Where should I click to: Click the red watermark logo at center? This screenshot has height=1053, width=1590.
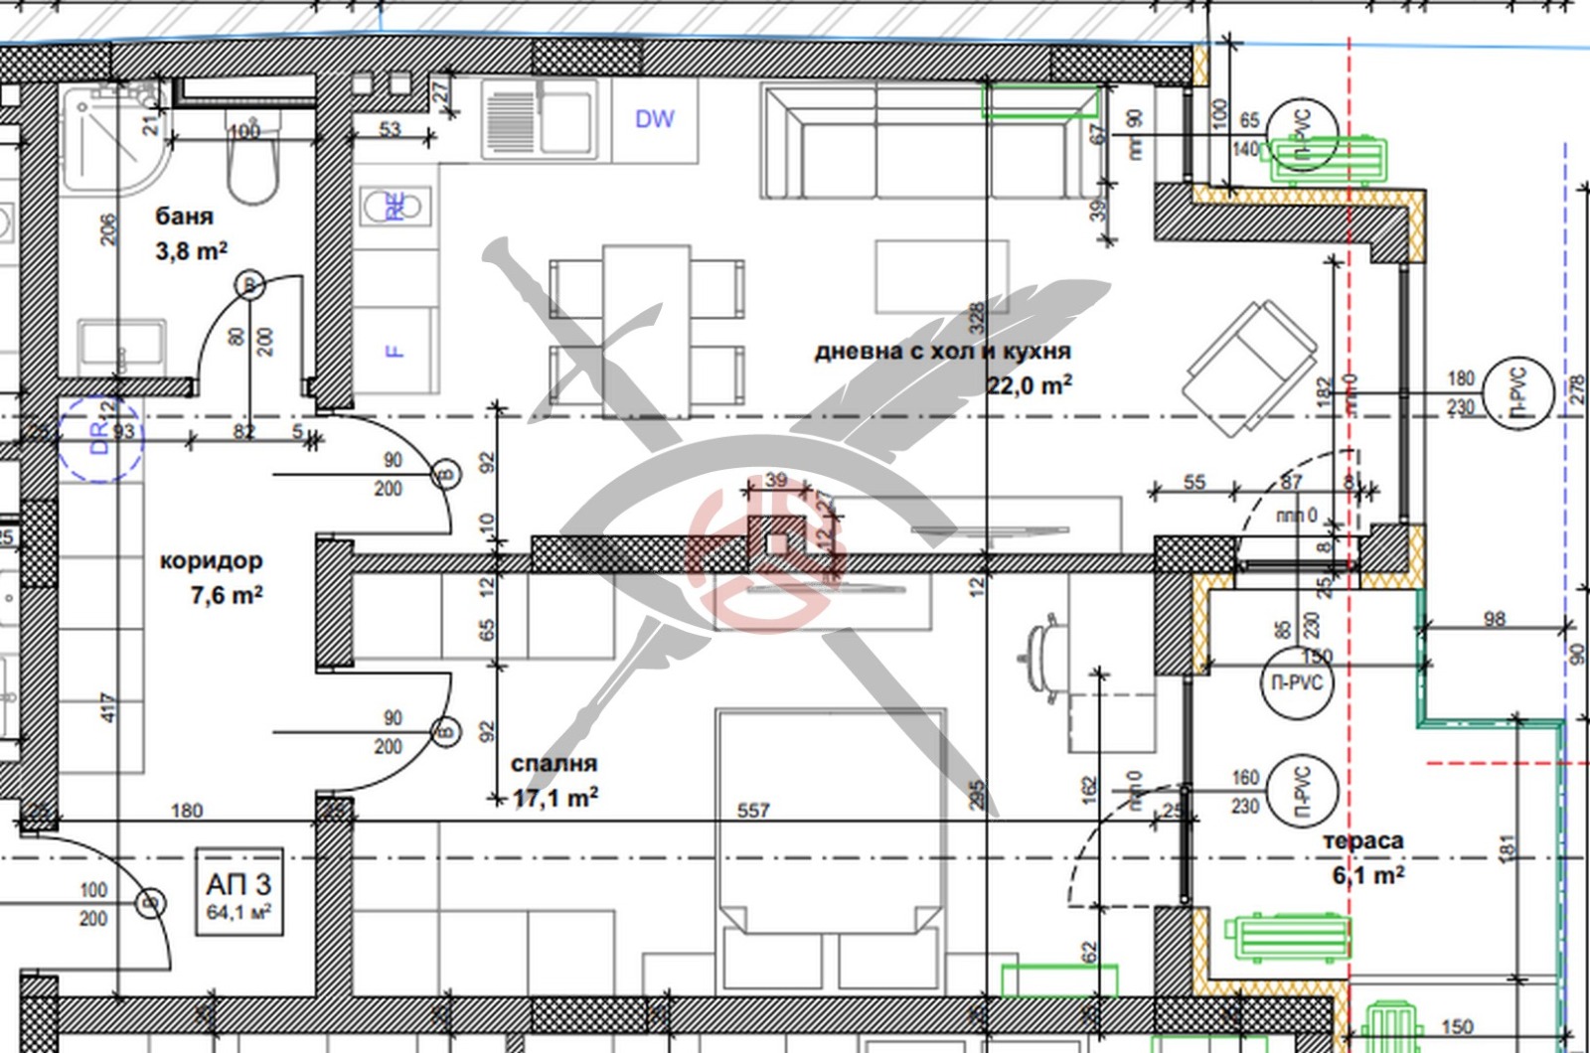[765, 559]
